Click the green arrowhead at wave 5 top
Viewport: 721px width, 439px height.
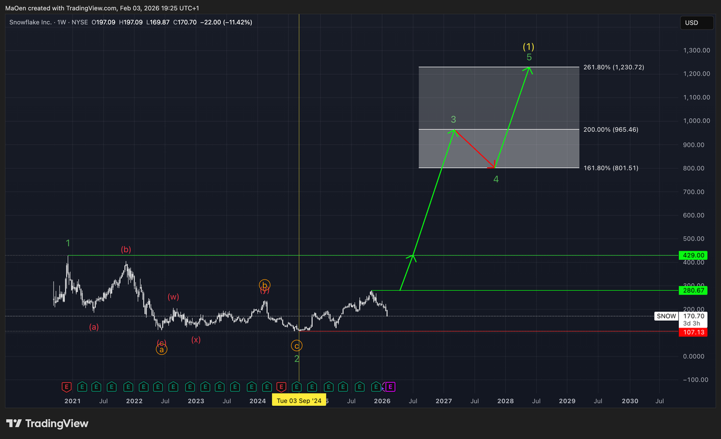click(528, 70)
